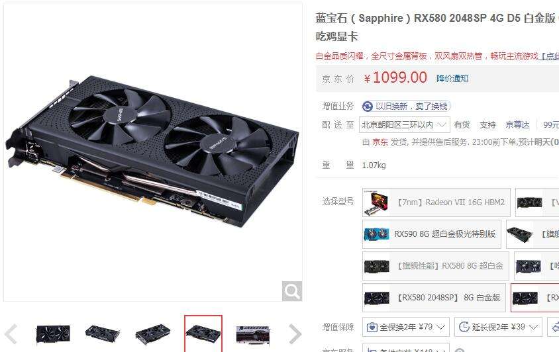The height and width of the screenshot is (352, 559).
Task: Select third graphics card thumbnail
Action: tap(153, 334)
